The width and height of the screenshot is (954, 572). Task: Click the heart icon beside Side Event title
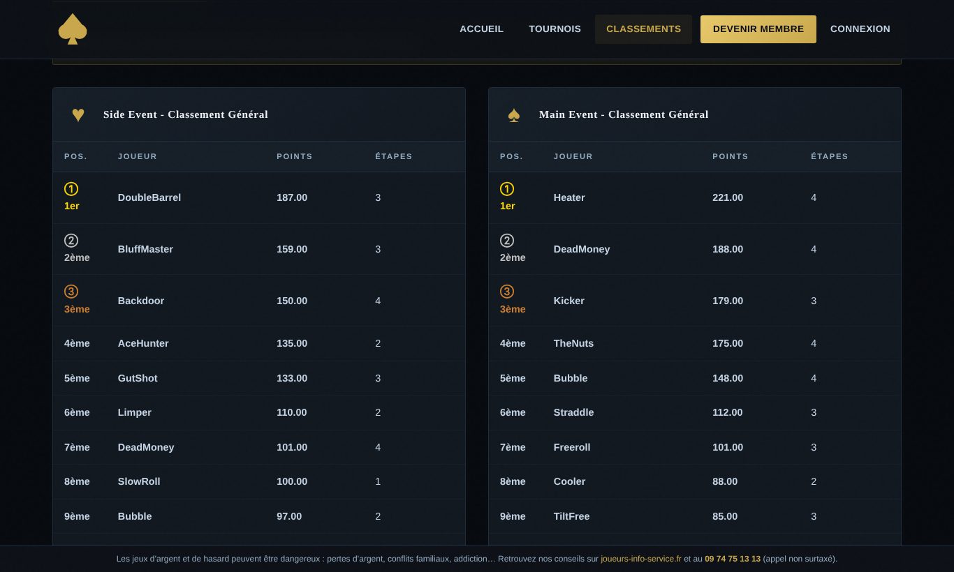pos(78,115)
